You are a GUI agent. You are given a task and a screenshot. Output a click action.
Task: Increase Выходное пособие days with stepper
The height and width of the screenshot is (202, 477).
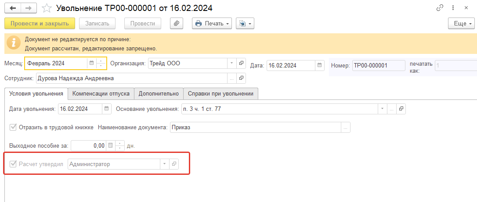pos(120,144)
